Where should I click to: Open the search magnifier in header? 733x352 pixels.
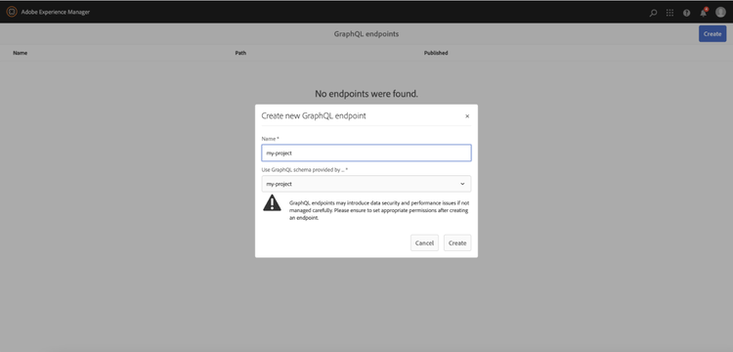click(x=653, y=13)
